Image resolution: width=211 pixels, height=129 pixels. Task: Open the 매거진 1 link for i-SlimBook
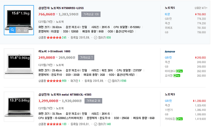[x=75, y=81]
